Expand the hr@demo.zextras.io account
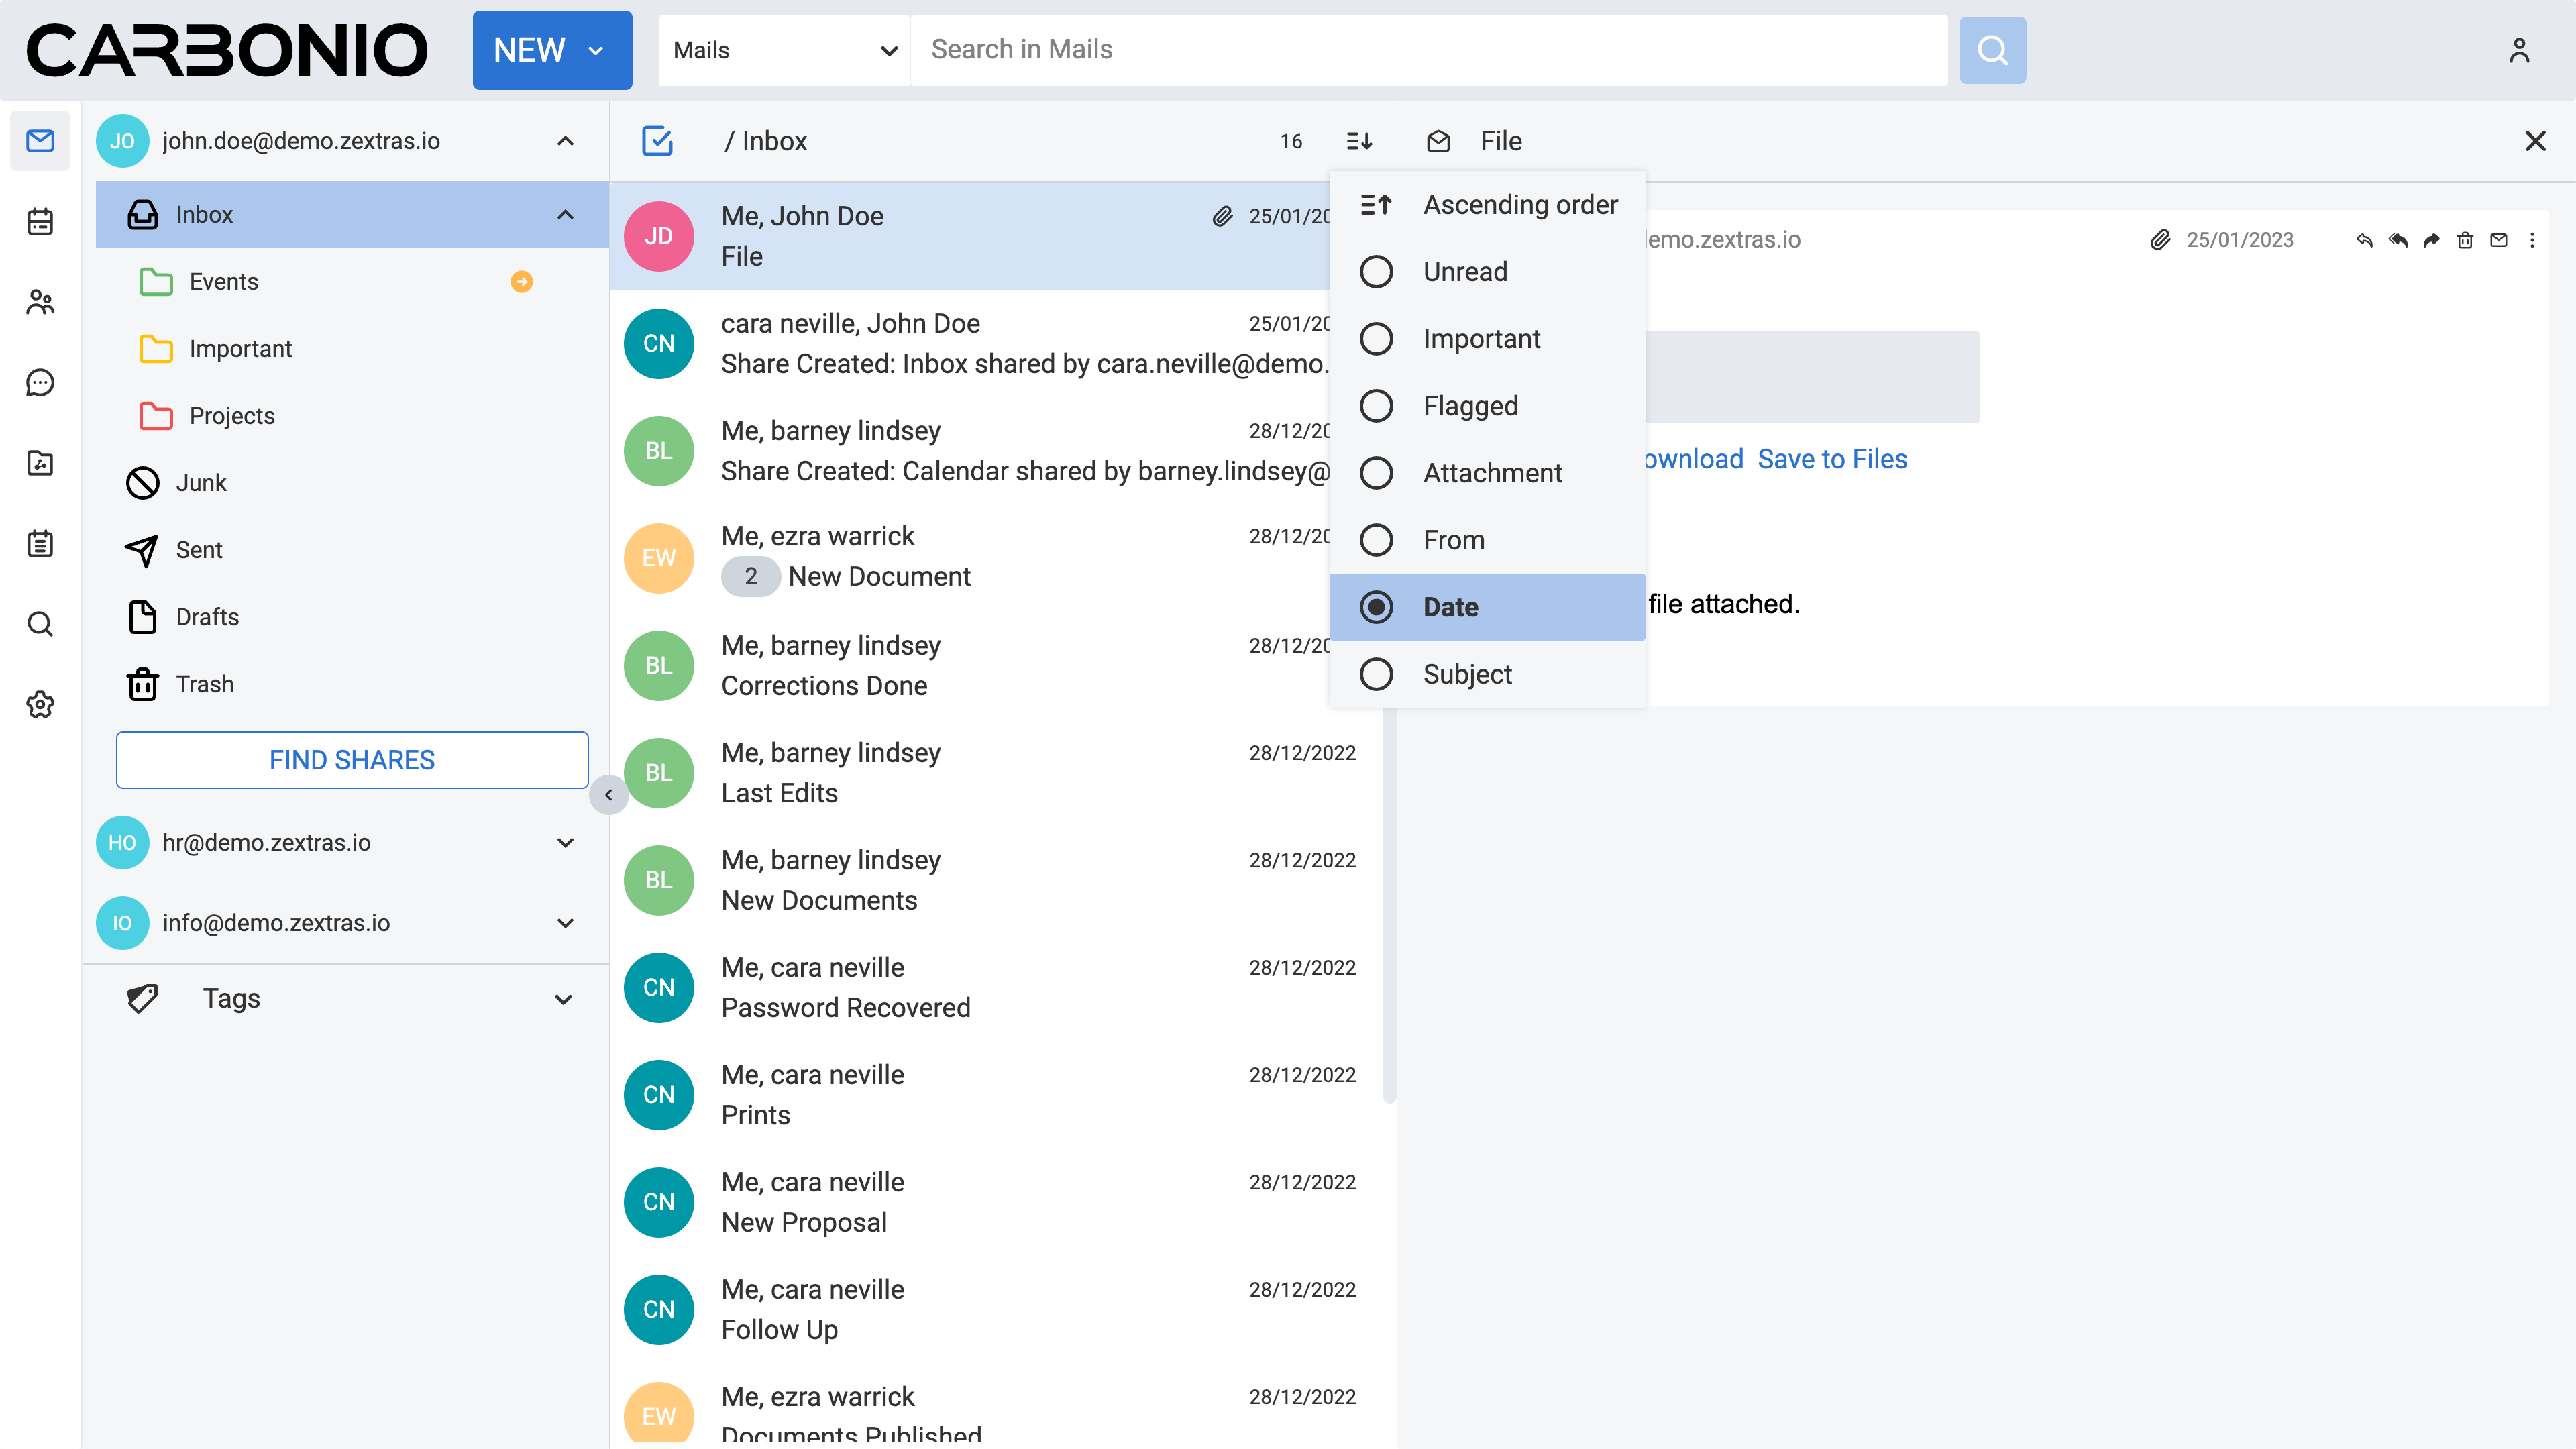The image size is (2576, 1449). coord(565,842)
